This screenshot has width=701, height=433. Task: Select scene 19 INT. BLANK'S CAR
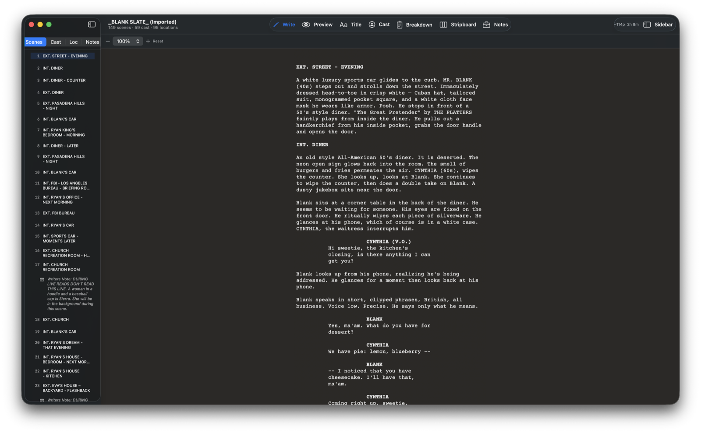pyautogui.click(x=63, y=332)
